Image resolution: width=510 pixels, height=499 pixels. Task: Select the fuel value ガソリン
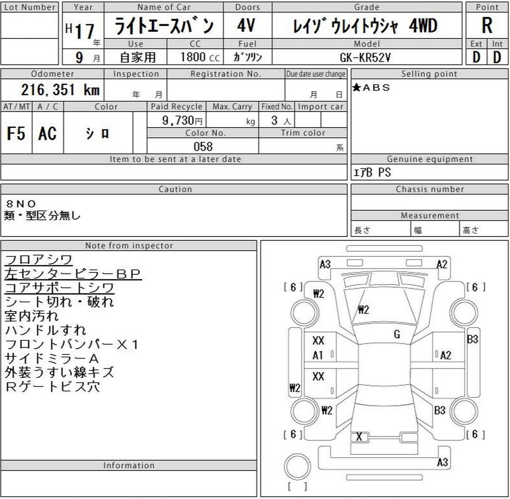click(248, 57)
